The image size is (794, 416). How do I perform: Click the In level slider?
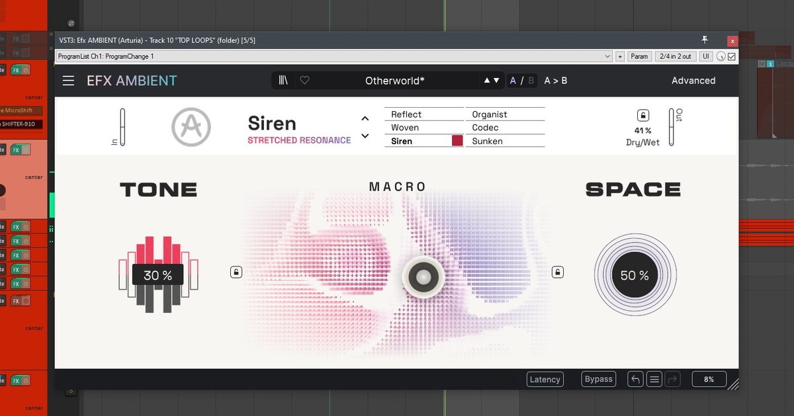pos(122,127)
